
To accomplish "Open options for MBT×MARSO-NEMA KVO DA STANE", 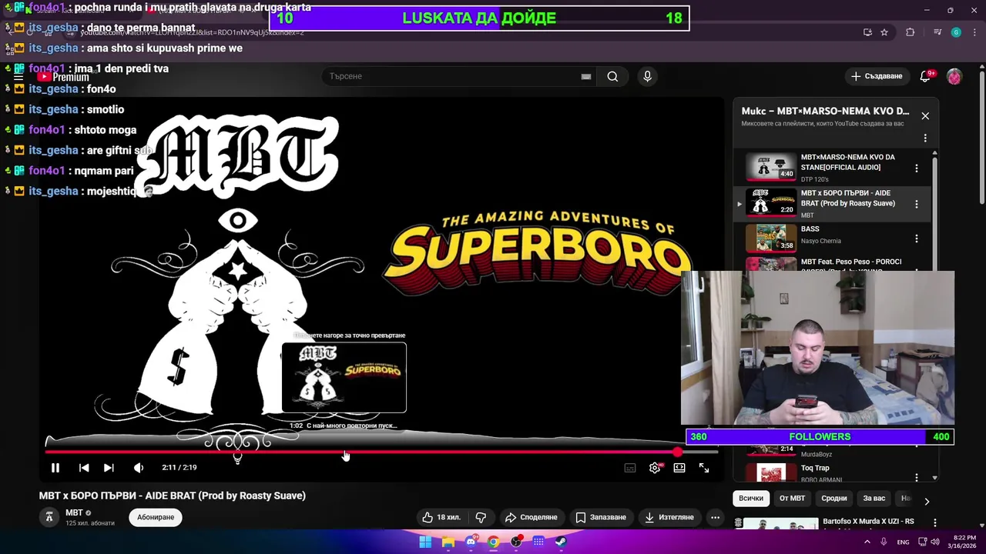I will (916, 169).
